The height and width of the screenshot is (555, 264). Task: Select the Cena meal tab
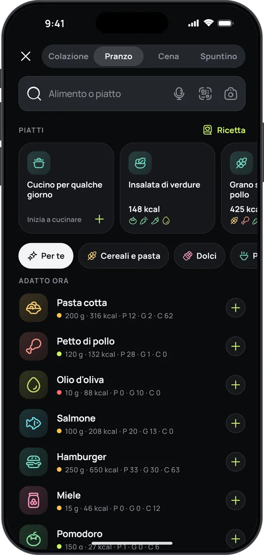(169, 56)
